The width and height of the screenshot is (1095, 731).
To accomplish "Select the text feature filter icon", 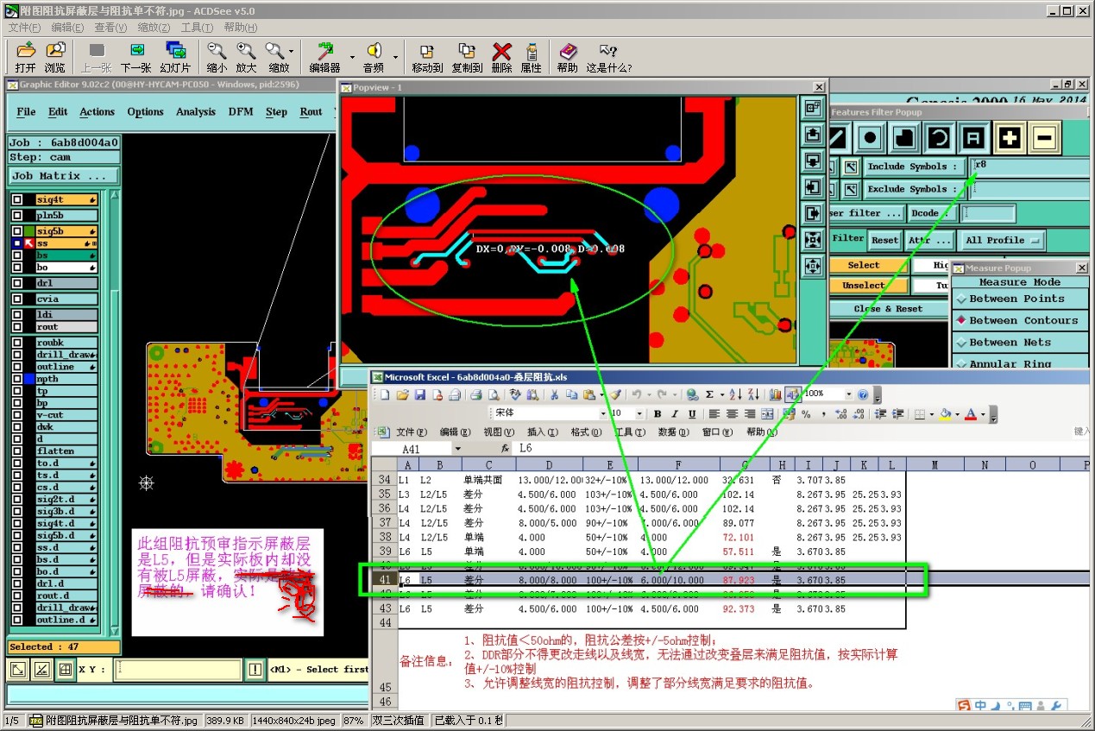I will click(x=974, y=137).
